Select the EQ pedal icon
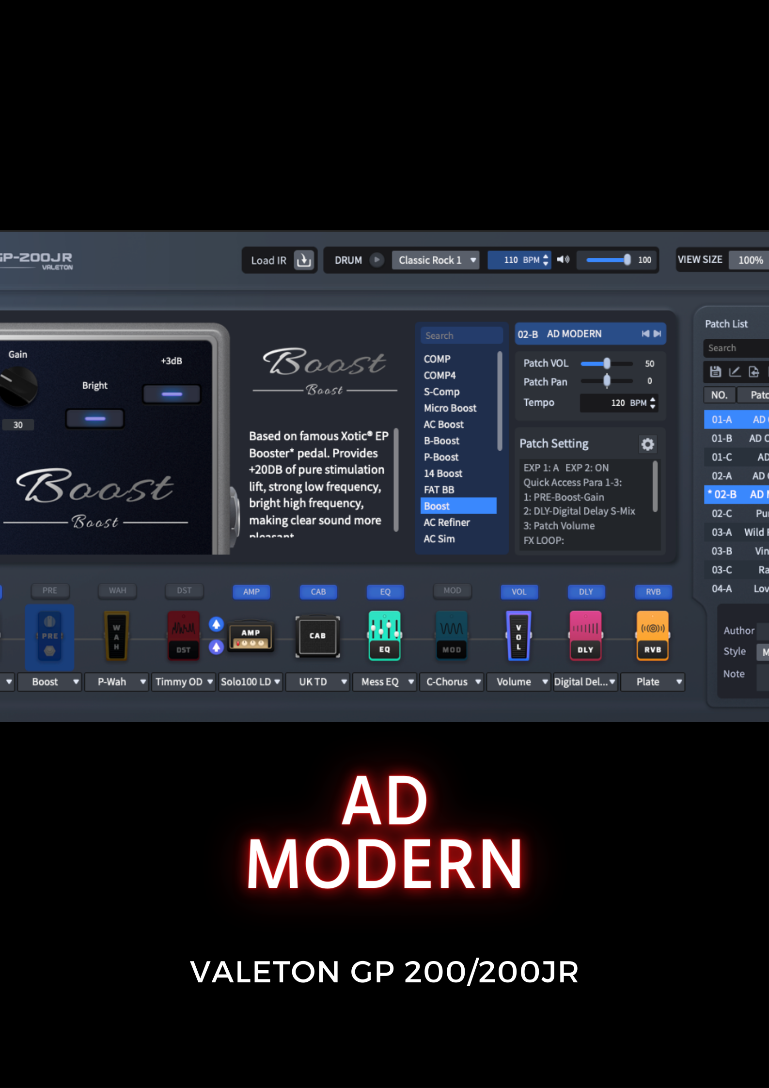The image size is (769, 1088). pyautogui.click(x=384, y=636)
